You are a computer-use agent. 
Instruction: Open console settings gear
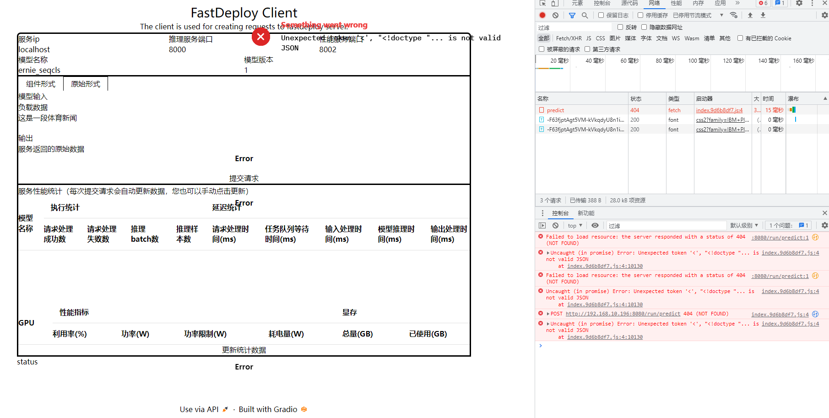pyautogui.click(x=824, y=225)
